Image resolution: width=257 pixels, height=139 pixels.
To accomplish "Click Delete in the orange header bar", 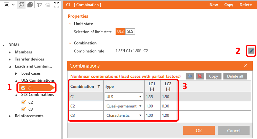I will (x=245, y=5).
